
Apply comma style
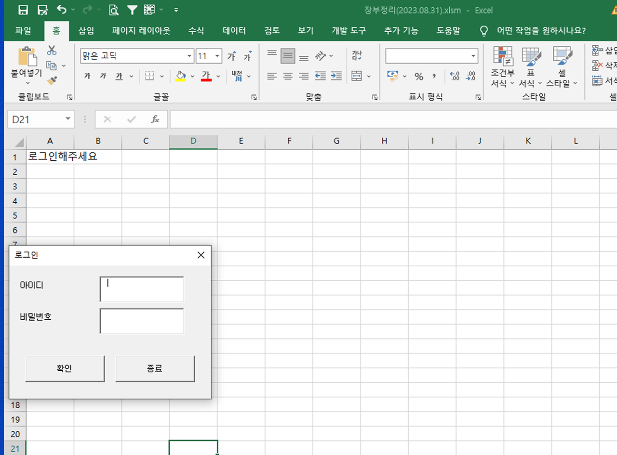(x=434, y=76)
